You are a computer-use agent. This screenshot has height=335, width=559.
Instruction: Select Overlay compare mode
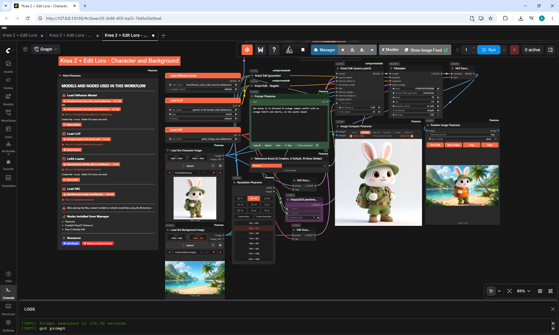pyautogui.click(x=397, y=132)
